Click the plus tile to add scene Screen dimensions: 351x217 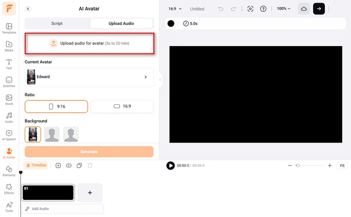90,193
